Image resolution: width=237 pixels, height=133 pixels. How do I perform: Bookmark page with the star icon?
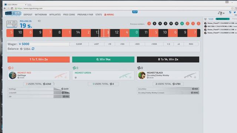(232, 8)
